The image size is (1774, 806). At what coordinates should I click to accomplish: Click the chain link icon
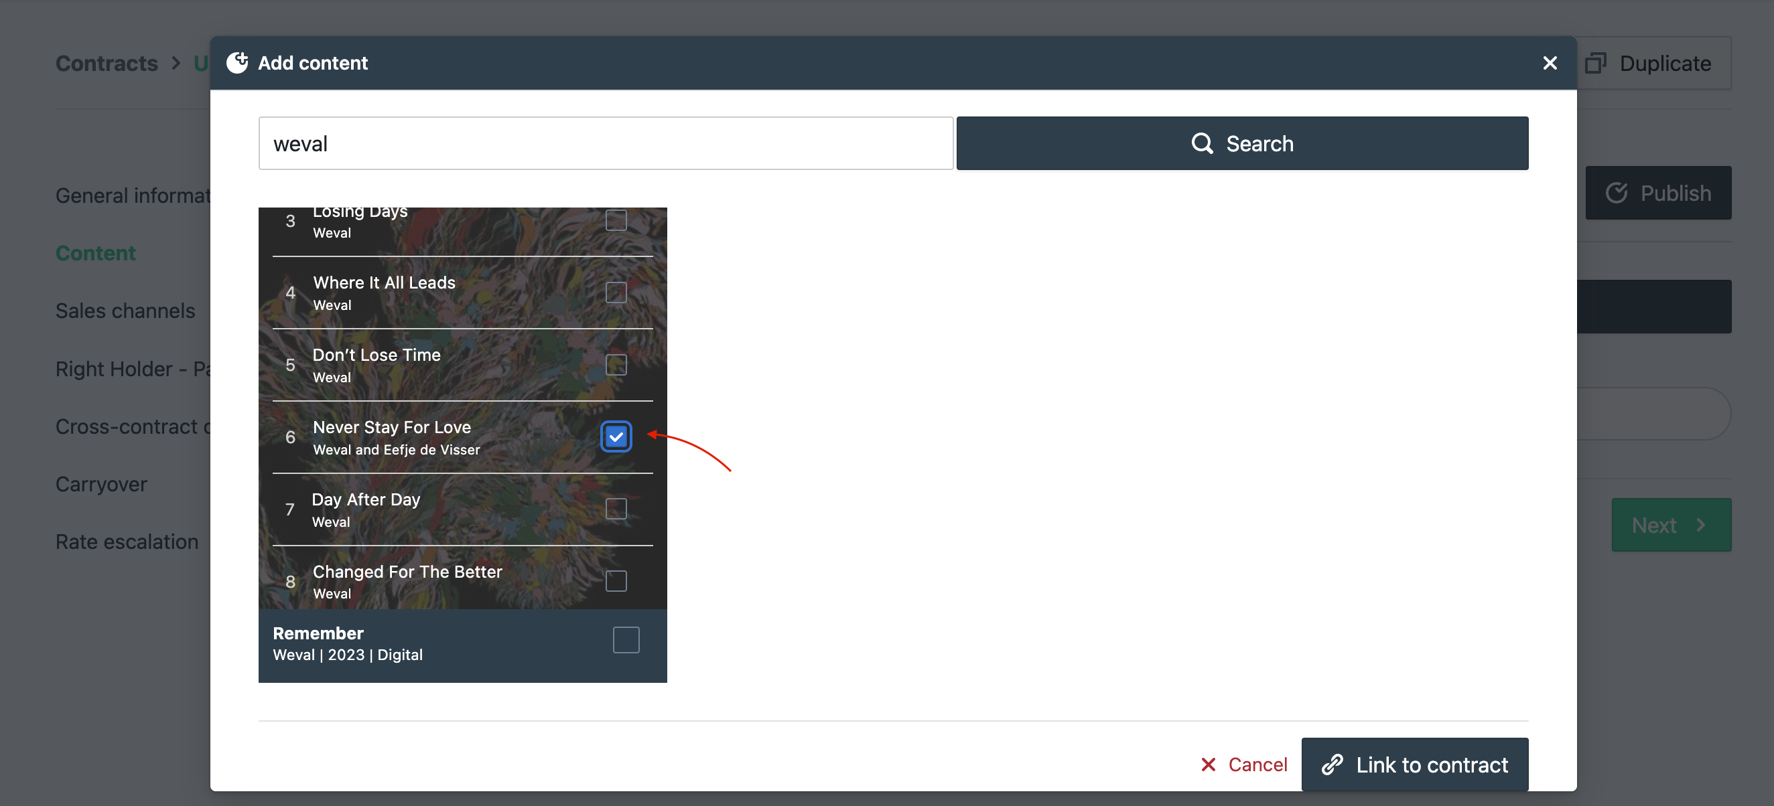pyautogui.click(x=1333, y=764)
